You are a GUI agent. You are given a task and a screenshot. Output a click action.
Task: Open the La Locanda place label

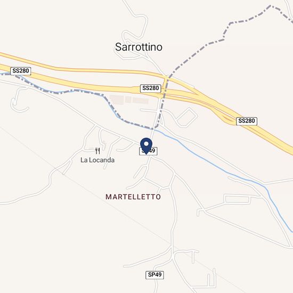point(97,160)
